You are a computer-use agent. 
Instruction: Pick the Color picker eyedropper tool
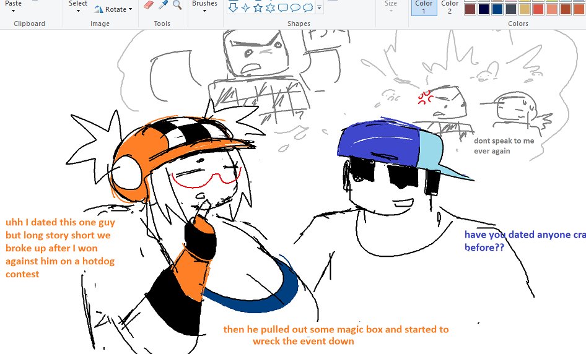coord(163,4)
